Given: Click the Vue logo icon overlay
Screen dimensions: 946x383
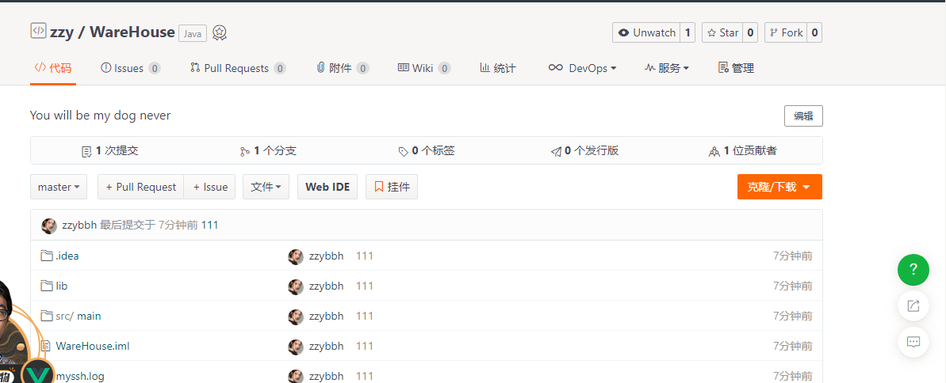Looking at the screenshot, I should 37,374.
